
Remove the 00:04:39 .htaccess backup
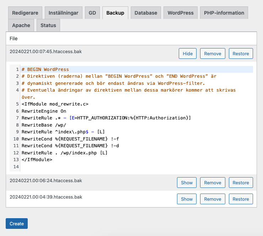(213, 199)
